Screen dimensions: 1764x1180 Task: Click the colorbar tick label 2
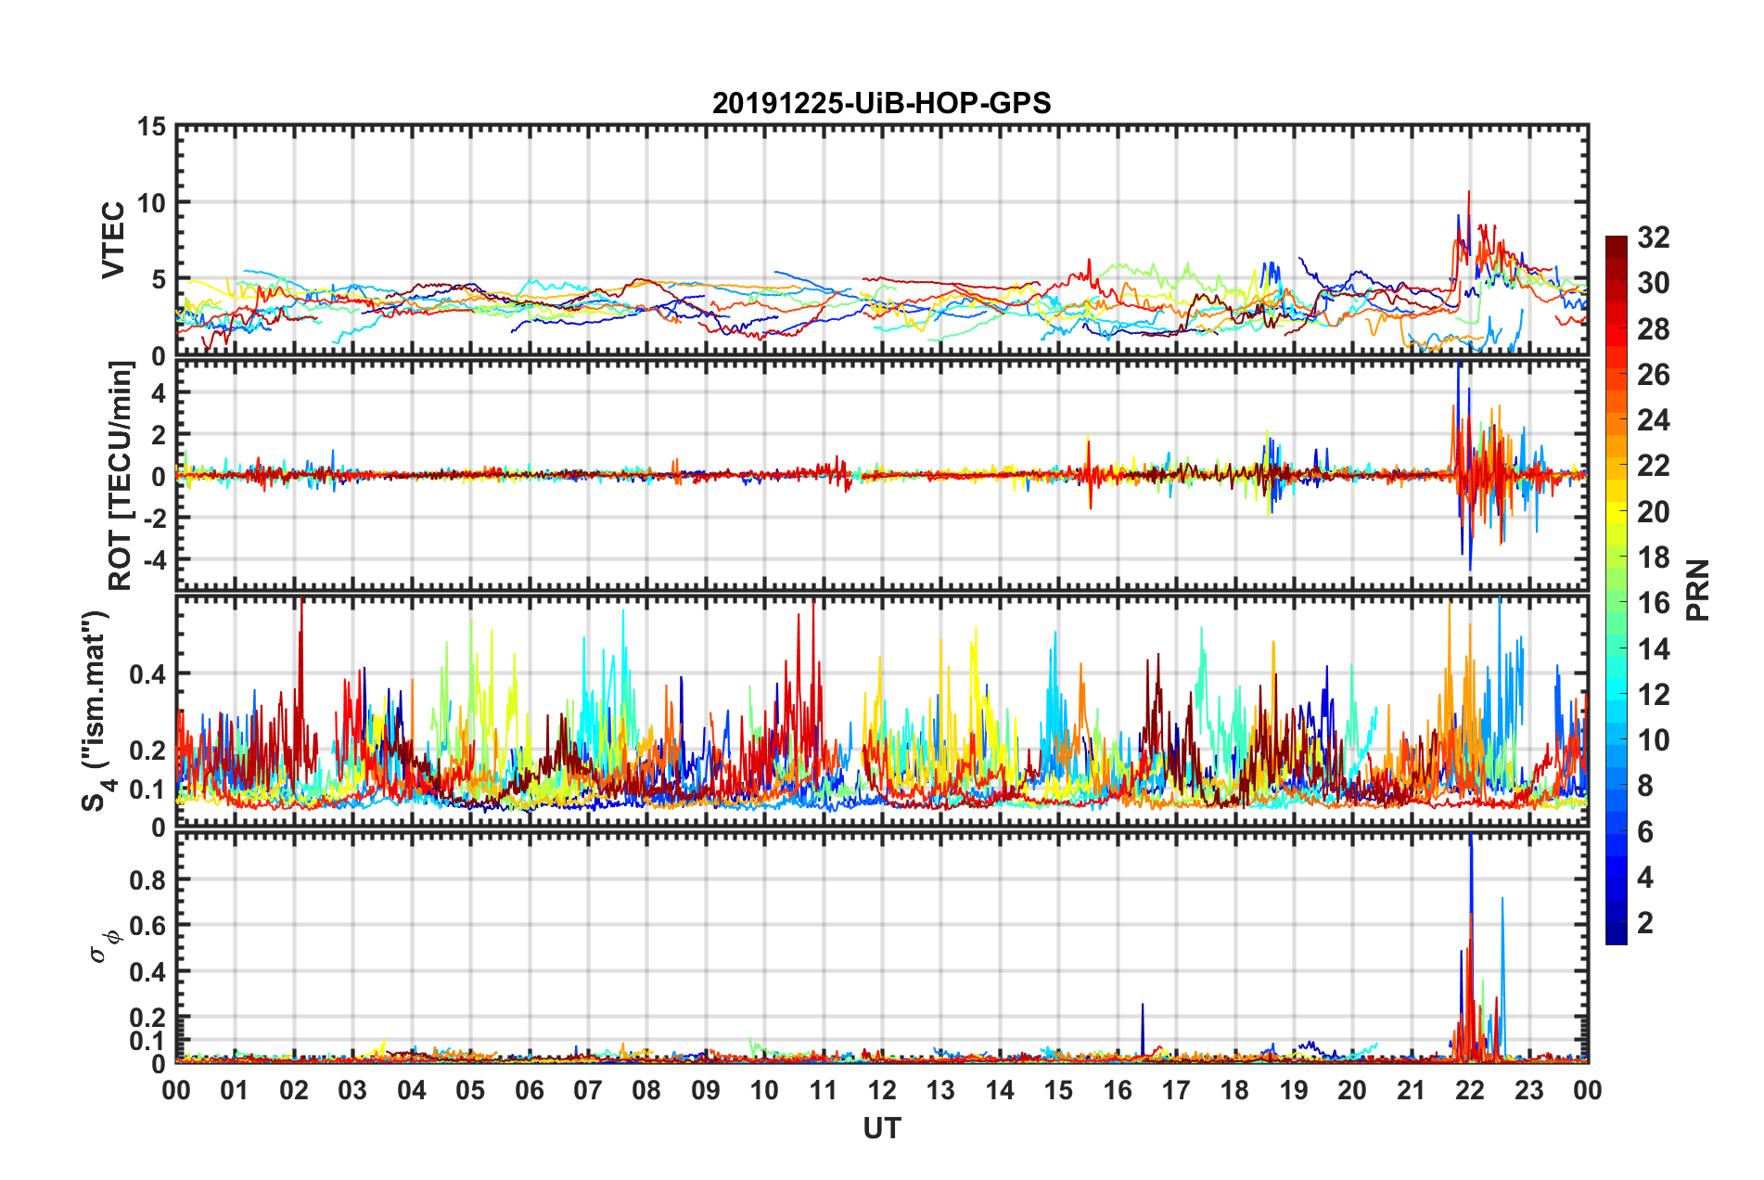coord(1645,922)
